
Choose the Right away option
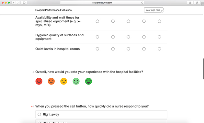click(x=101, y=114)
